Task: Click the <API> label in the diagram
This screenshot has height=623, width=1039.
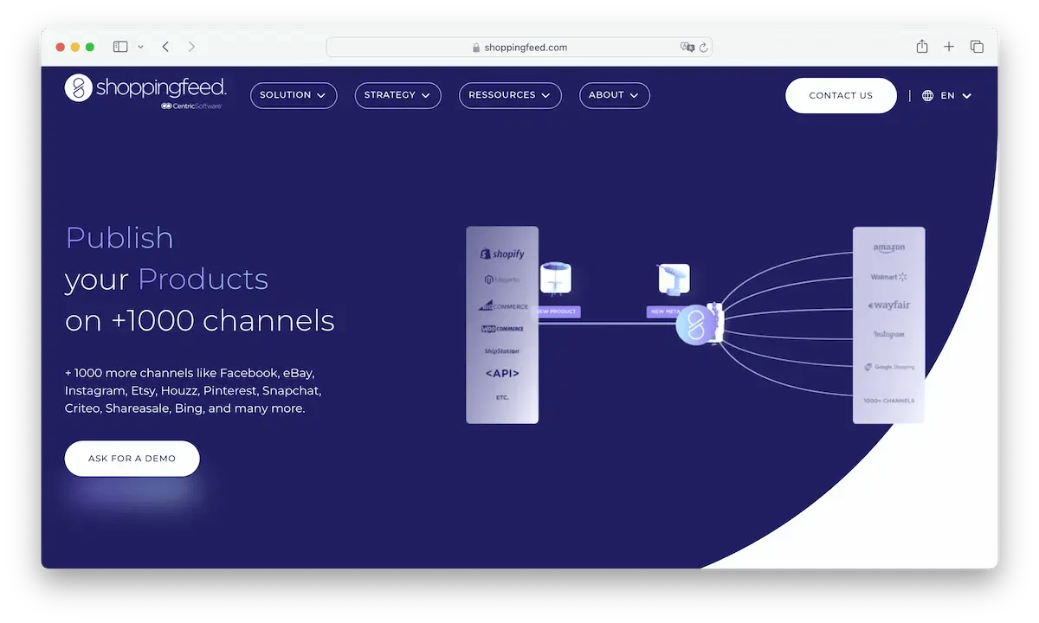Action: (502, 374)
